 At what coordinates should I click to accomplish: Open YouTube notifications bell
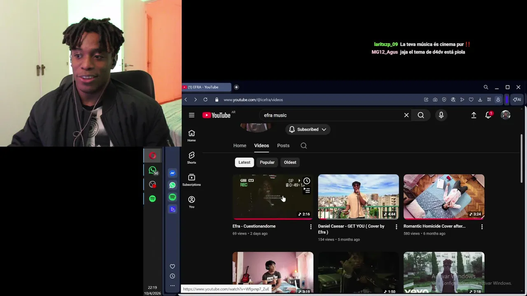tap(488, 115)
